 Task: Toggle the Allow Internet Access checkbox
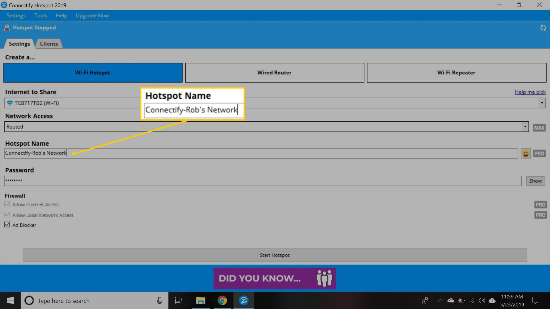pyautogui.click(x=7, y=205)
